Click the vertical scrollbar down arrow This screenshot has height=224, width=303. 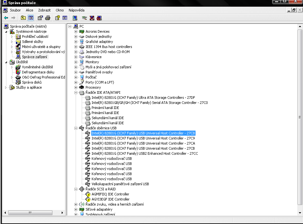[x=300, y=213]
